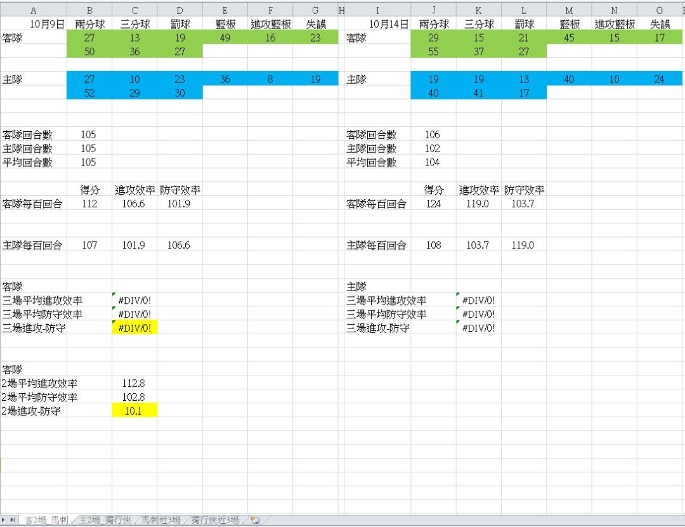Viewport: 685px width, 527px height.
Task: Select the yellow cell showing 10.1
Action: 134,411
